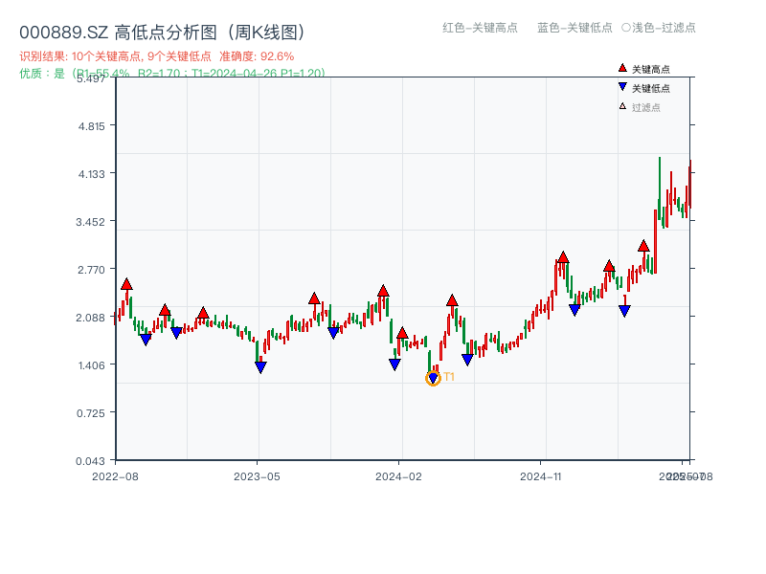The height and width of the screenshot is (574, 766).
Task: Click the 蓝色-关键低点 header legend
Action: (574, 28)
